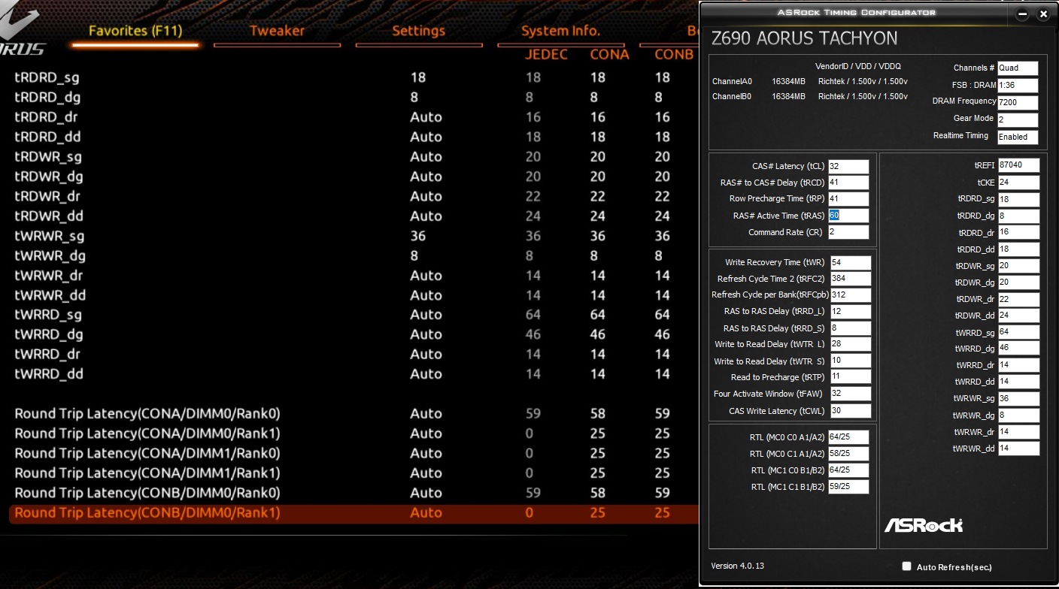Open the Favorites (F11) tab in BIOS
The image size is (1059, 589).
pyautogui.click(x=135, y=31)
